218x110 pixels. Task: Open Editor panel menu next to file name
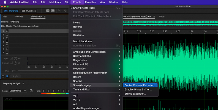click(x=154, y=16)
